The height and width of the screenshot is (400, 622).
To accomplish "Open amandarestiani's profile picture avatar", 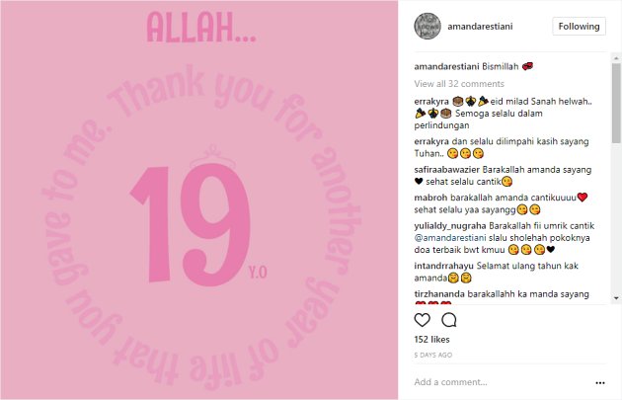I will coord(428,27).
